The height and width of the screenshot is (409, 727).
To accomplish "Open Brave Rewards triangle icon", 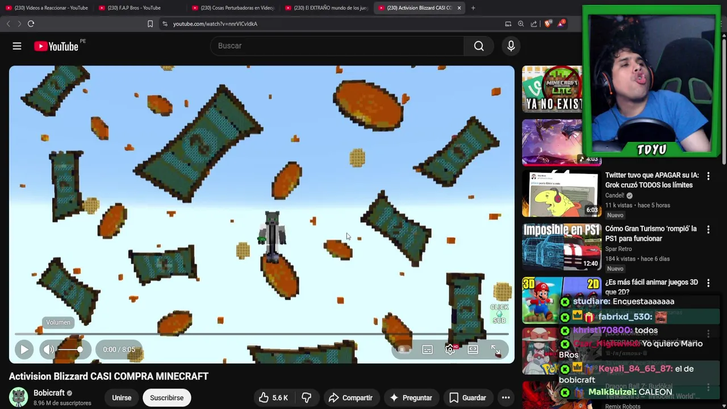I will click(561, 23).
